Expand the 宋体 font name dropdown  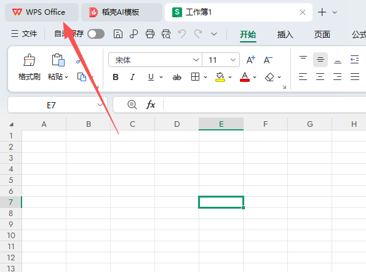point(196,60)
